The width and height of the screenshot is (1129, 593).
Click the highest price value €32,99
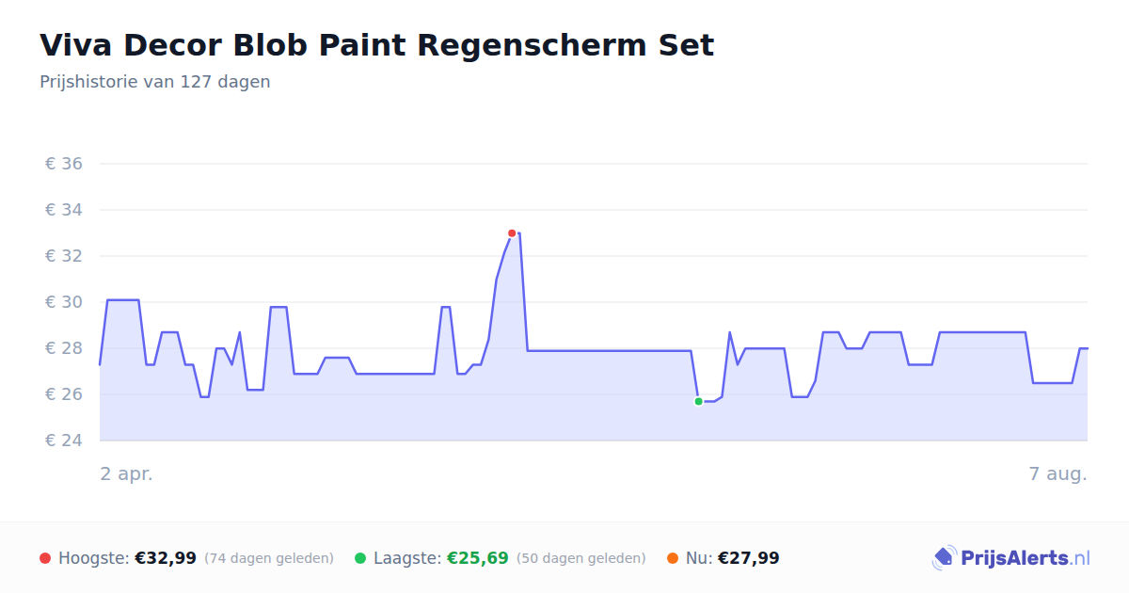166,558
